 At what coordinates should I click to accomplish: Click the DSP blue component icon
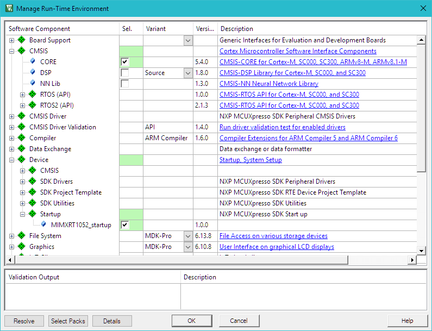tap(33, 72)
